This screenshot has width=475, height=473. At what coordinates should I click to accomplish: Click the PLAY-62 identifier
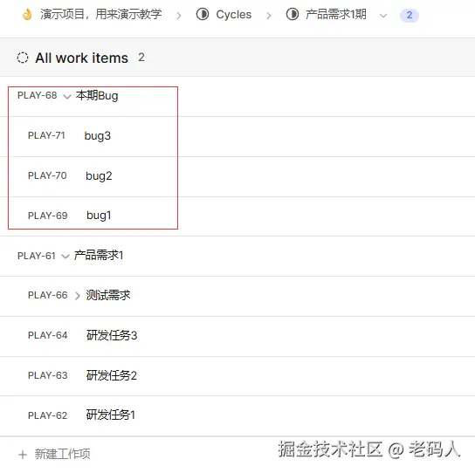[47, 415]
